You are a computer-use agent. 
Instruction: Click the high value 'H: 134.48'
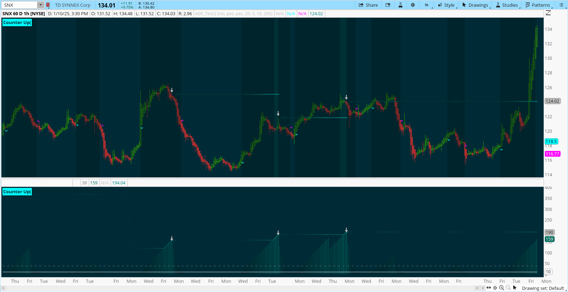point(123,13)
